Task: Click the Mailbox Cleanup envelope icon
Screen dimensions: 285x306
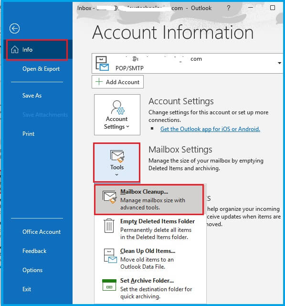Action: click(x=110, y=197)
